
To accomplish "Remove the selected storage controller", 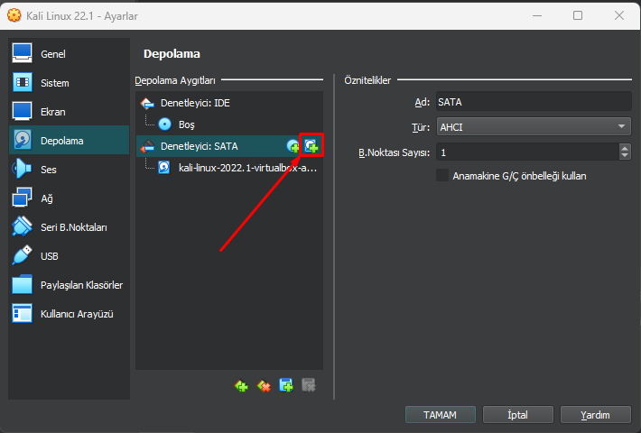I will pos(264,385).
